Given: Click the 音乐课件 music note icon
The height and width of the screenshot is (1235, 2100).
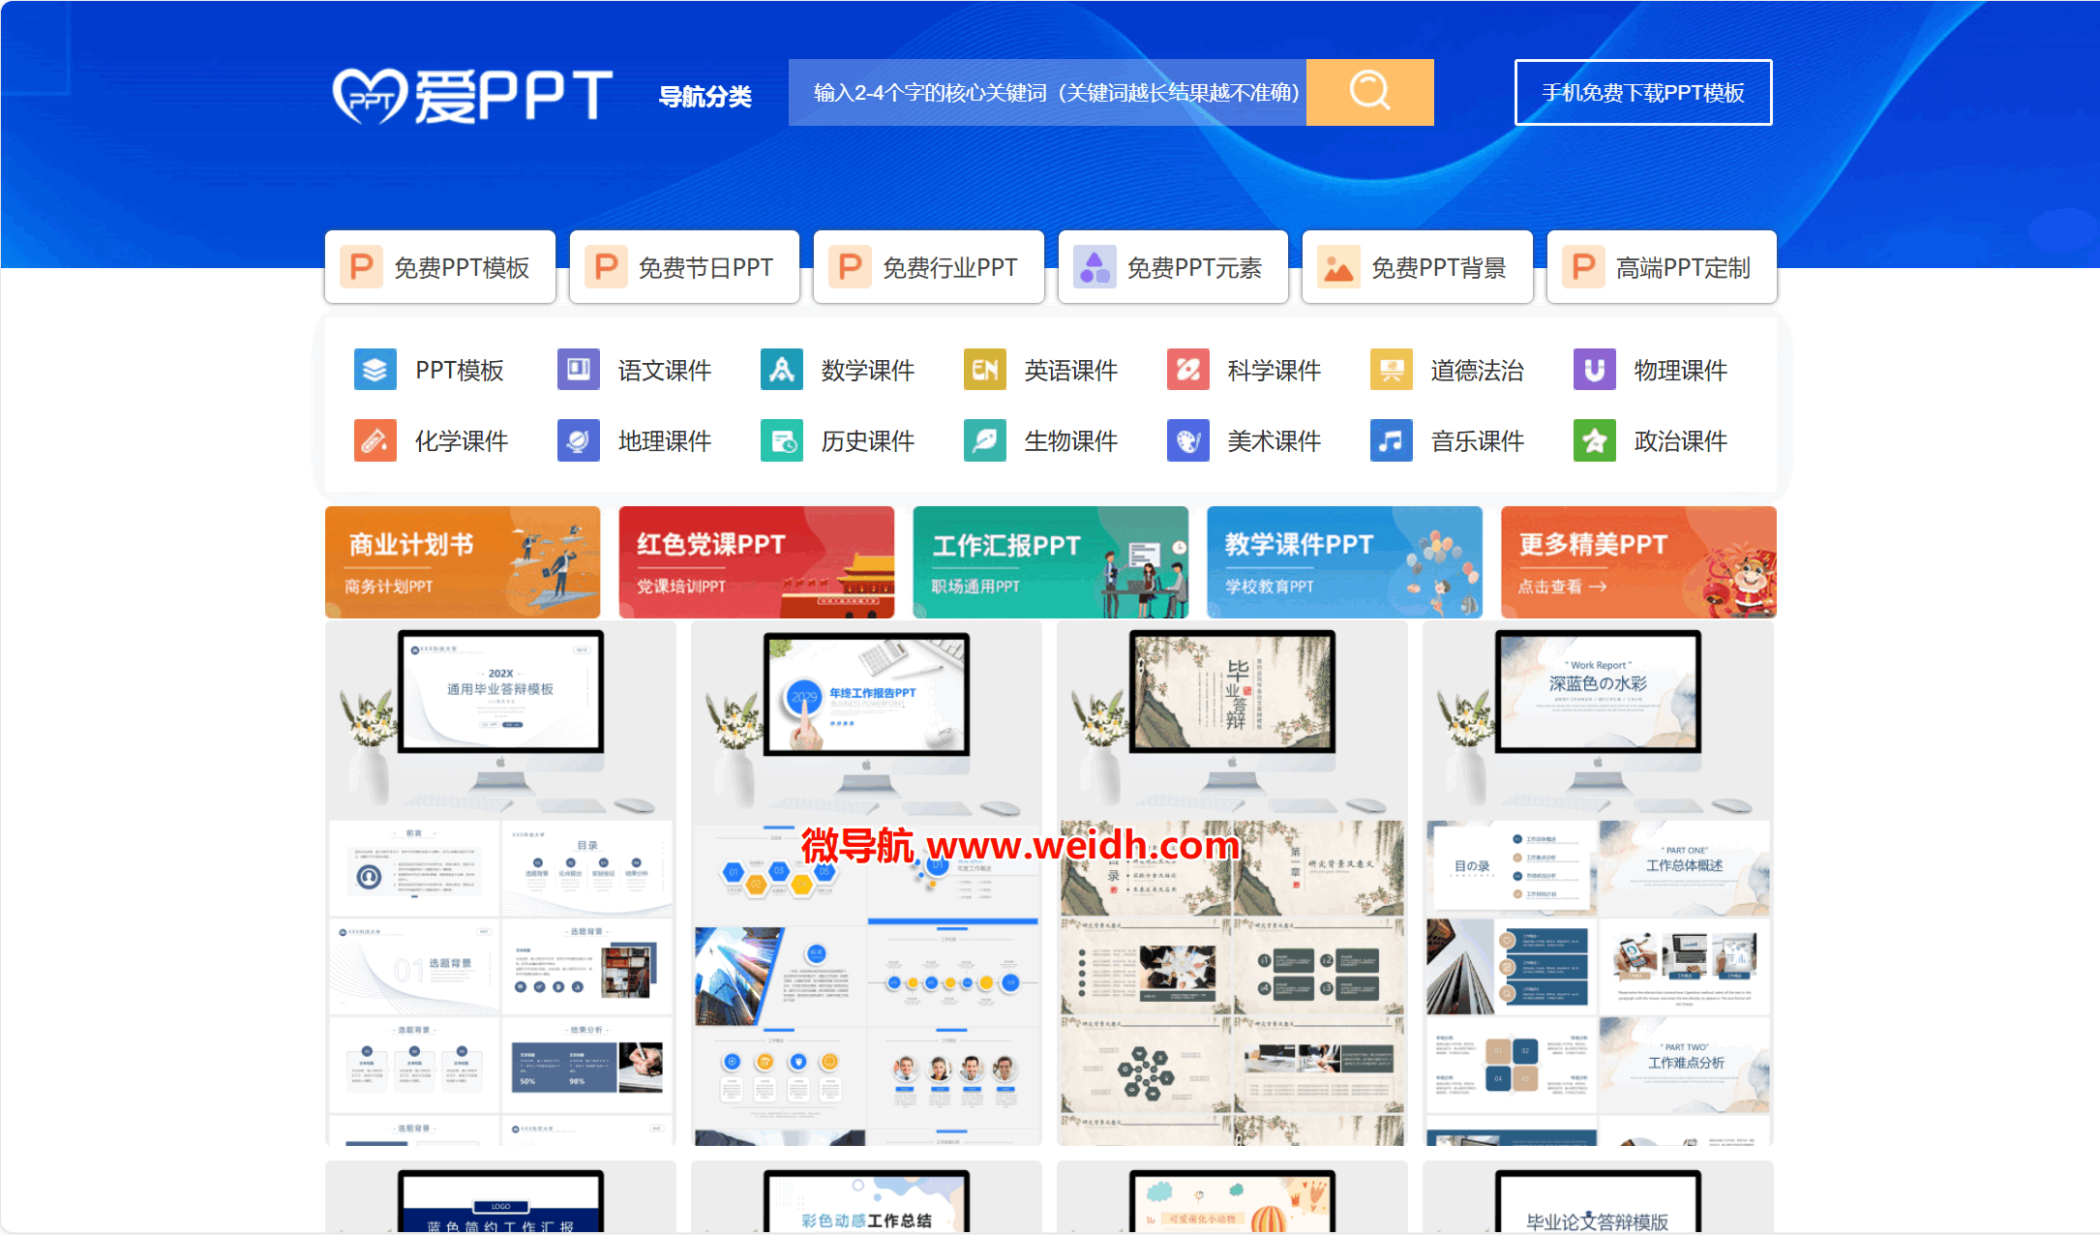Looking at the screenshot, I should 1392,440.
